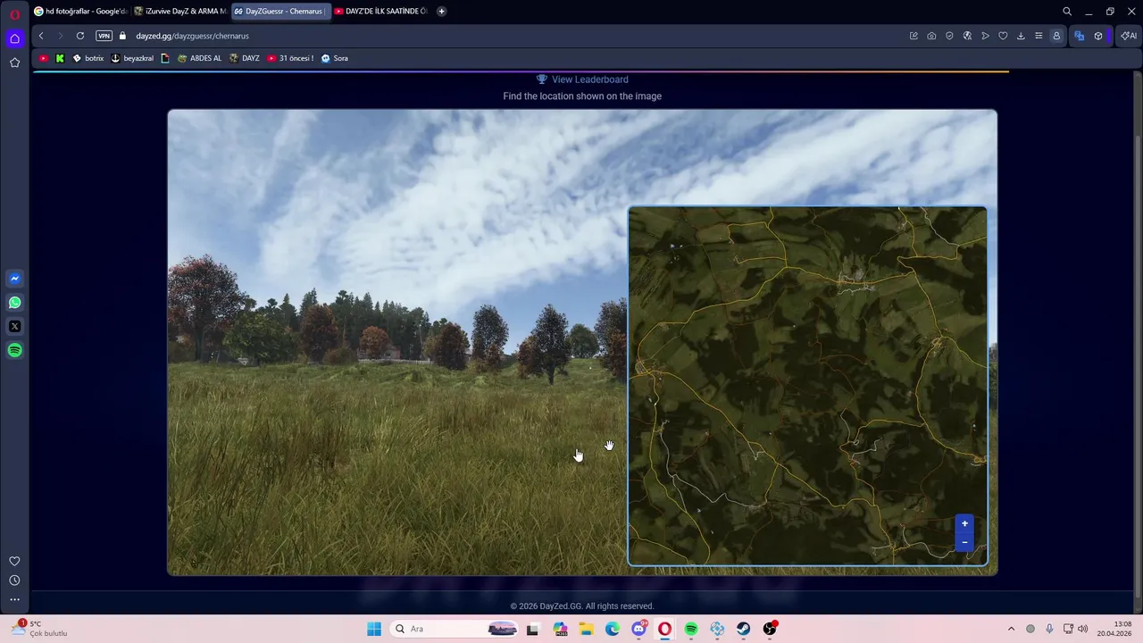The image size is (1143, 643).
Task: Open the sidebar home start page icon
Action: click(x=14, y=38)
